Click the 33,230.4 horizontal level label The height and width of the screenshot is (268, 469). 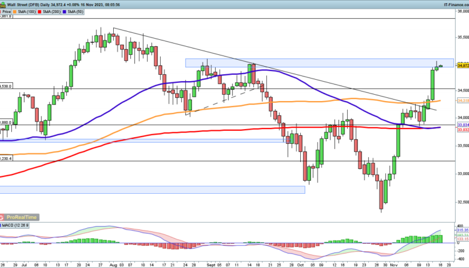6,158
